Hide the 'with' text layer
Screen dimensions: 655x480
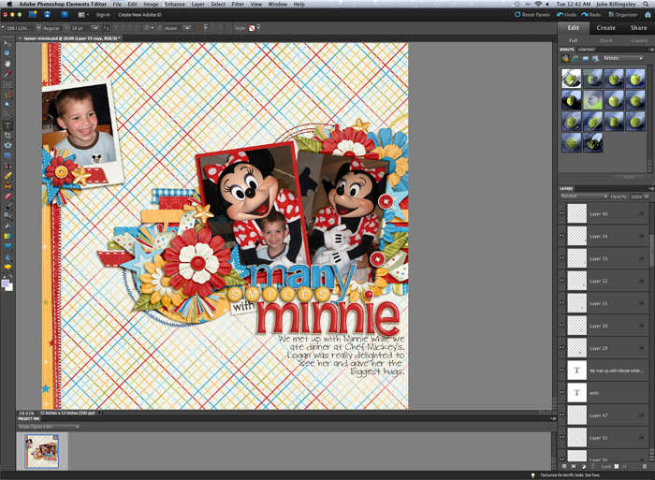[561, 392]
